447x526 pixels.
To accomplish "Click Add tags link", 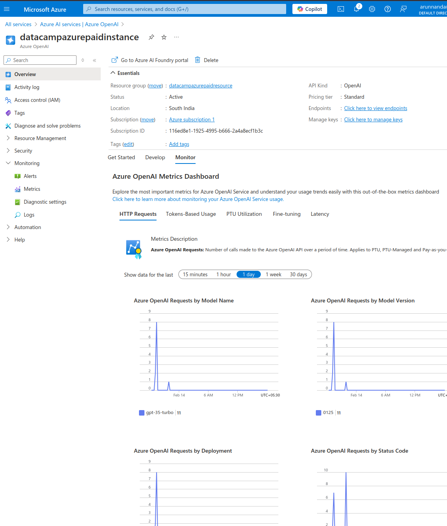I will [x=179, y=144].
